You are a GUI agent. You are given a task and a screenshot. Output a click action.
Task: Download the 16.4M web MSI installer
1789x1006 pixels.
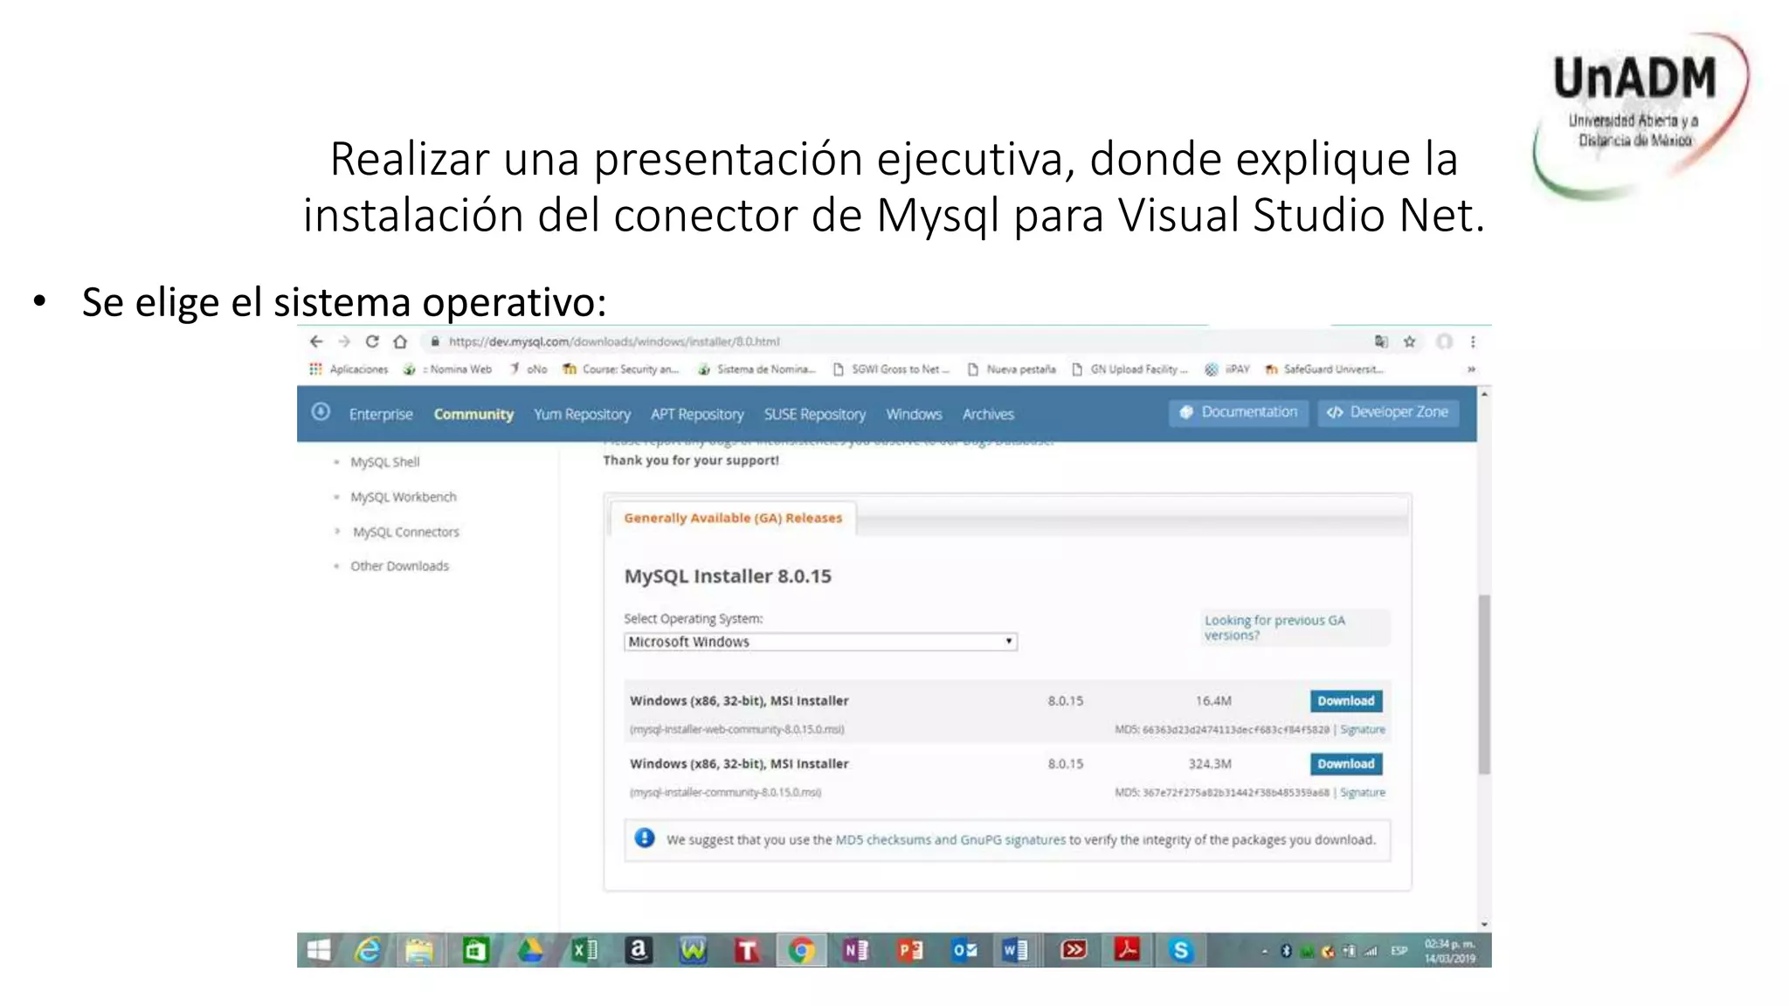click(x=1345, y=700)
